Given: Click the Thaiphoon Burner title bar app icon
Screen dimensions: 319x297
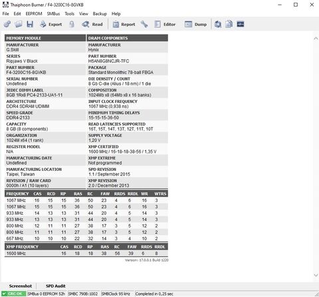Looking at the screenshot, I should (x=5, y=5).
